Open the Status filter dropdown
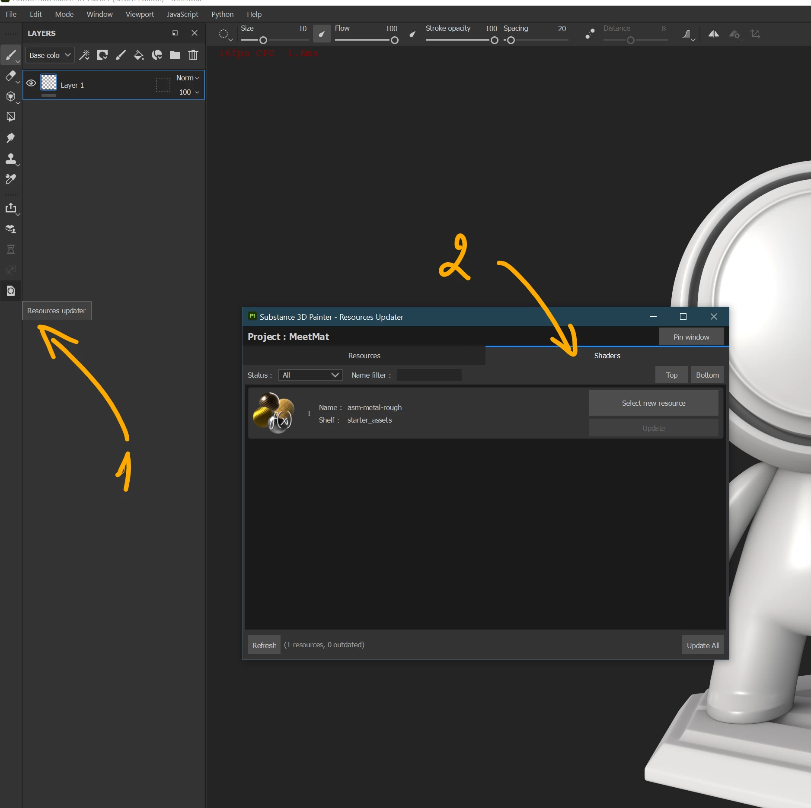The height and width of the screenshot is (808, 811). (x=310, y=375)
